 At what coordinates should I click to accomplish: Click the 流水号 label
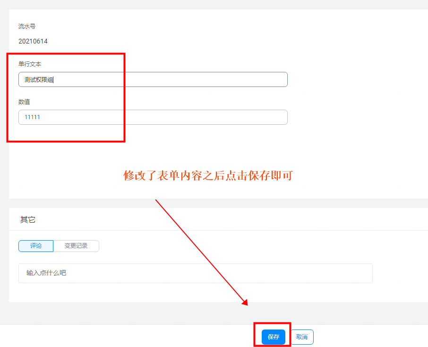tap(27, 26)
